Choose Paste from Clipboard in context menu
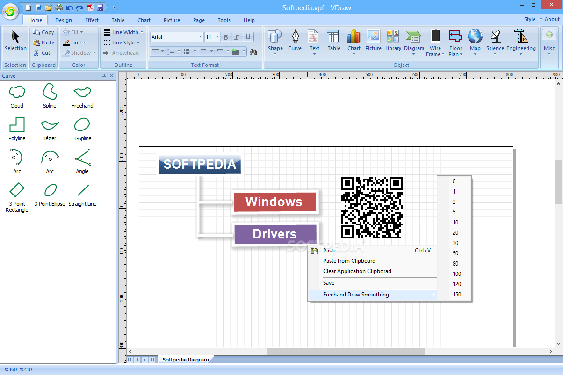563x375 pixels. tap(372, 261)
